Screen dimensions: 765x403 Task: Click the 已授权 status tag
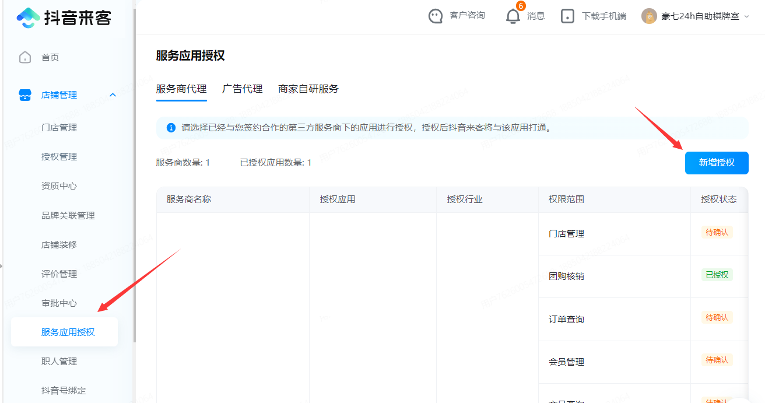(x=717, y=275)
